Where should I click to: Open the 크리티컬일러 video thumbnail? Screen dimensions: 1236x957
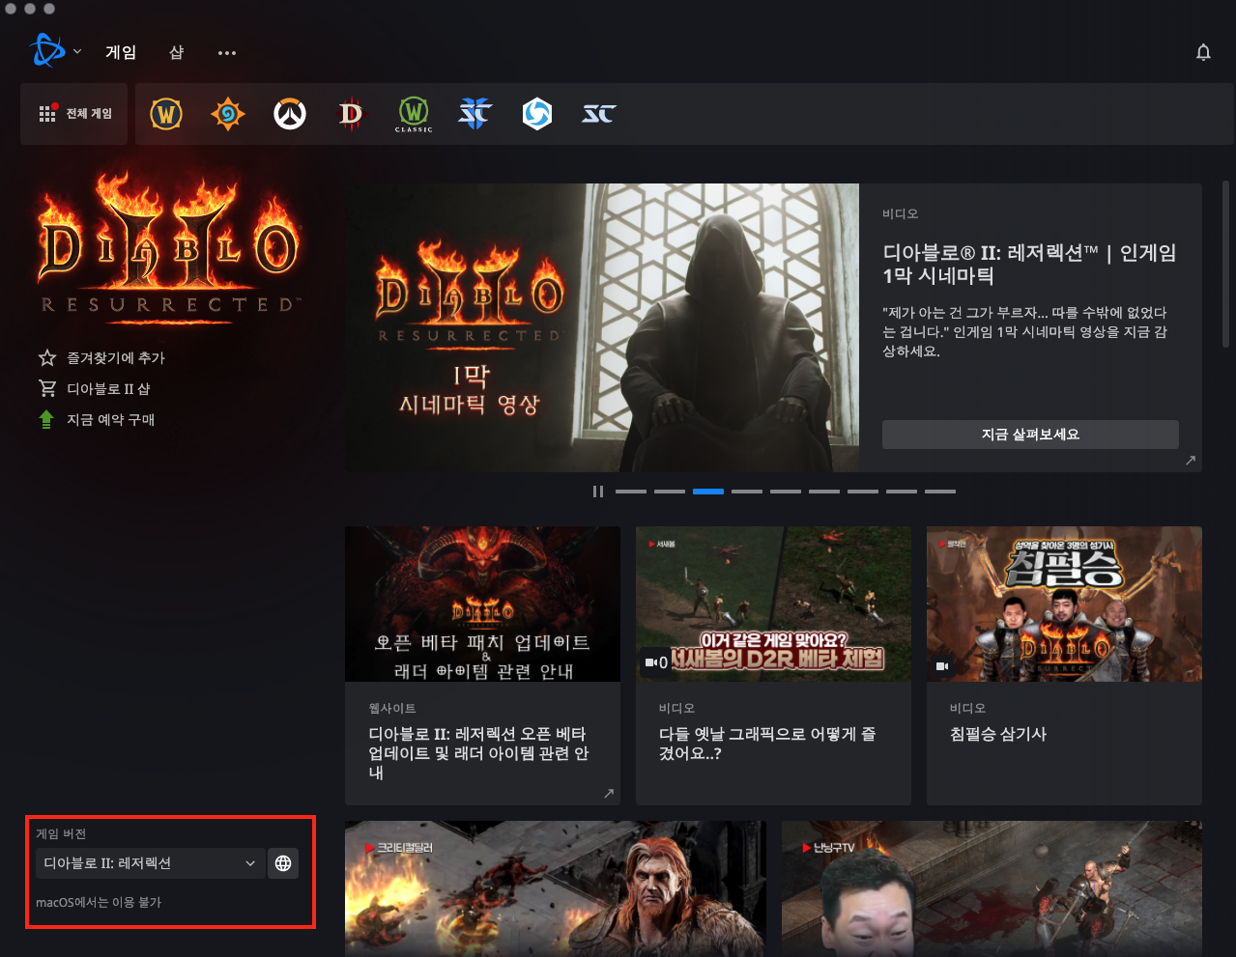click(556, 888)
